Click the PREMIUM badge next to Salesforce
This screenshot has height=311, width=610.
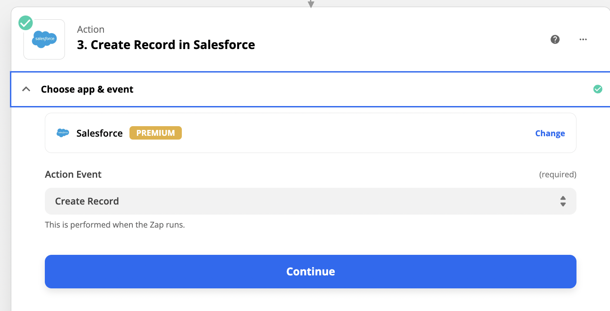pyautogui.click(x=155, y=133)
